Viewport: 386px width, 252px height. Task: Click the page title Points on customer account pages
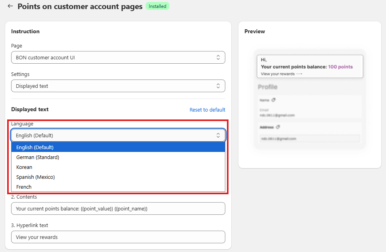[x=80, y=7]
